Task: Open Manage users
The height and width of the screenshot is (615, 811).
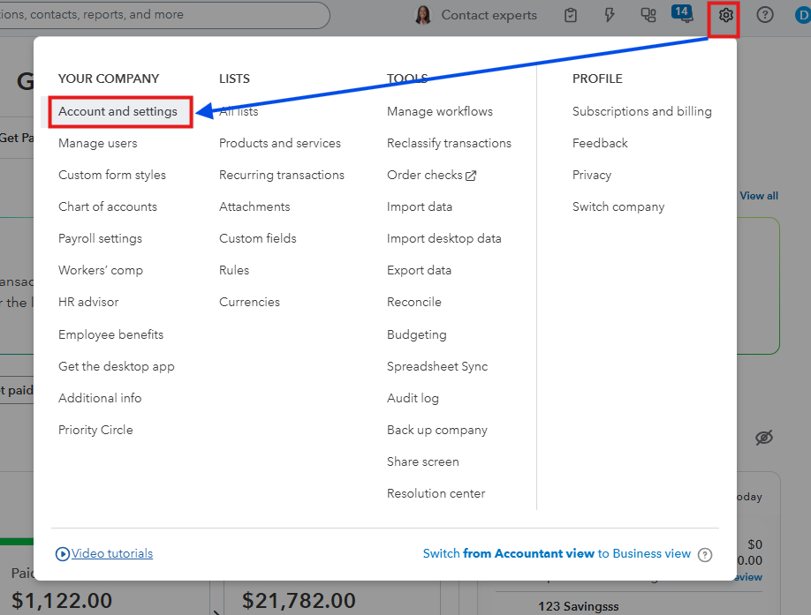Action: pos(98,143)
